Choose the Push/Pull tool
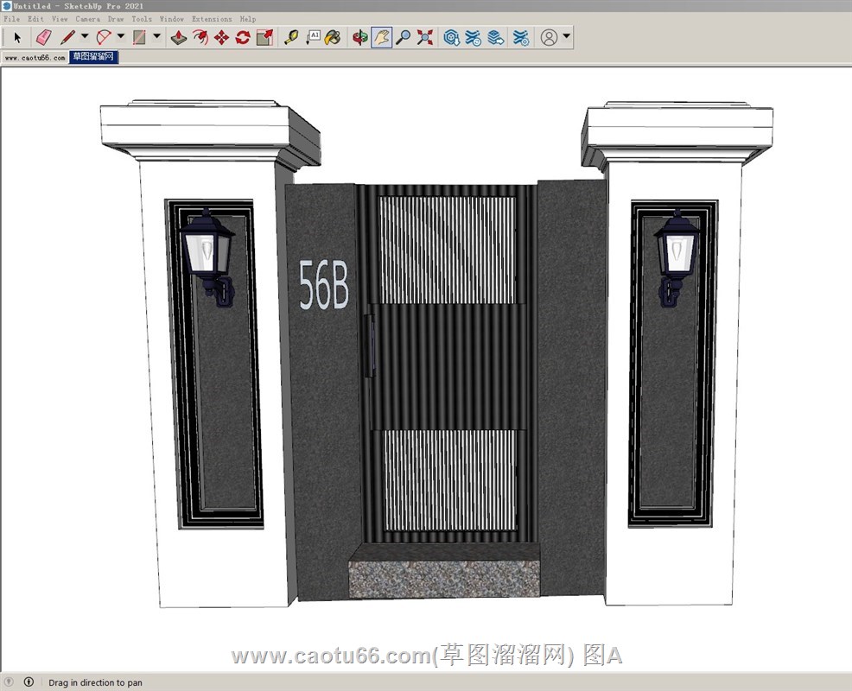852x691 pixels. coord(178,37)
